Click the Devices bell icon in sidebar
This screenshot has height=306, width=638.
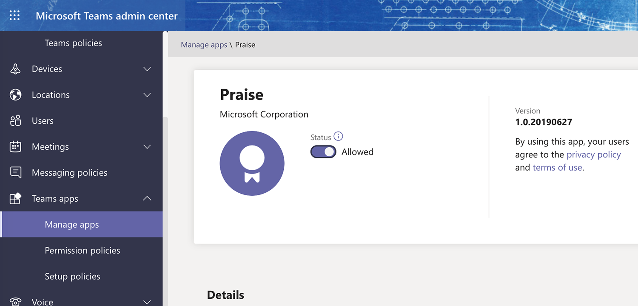15,69
